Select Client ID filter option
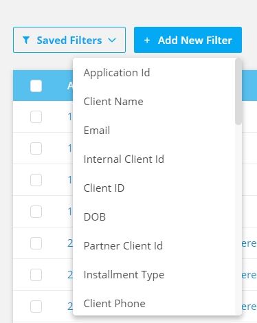Viewport: 257px width, 323px height. click(x=104, y=188)
